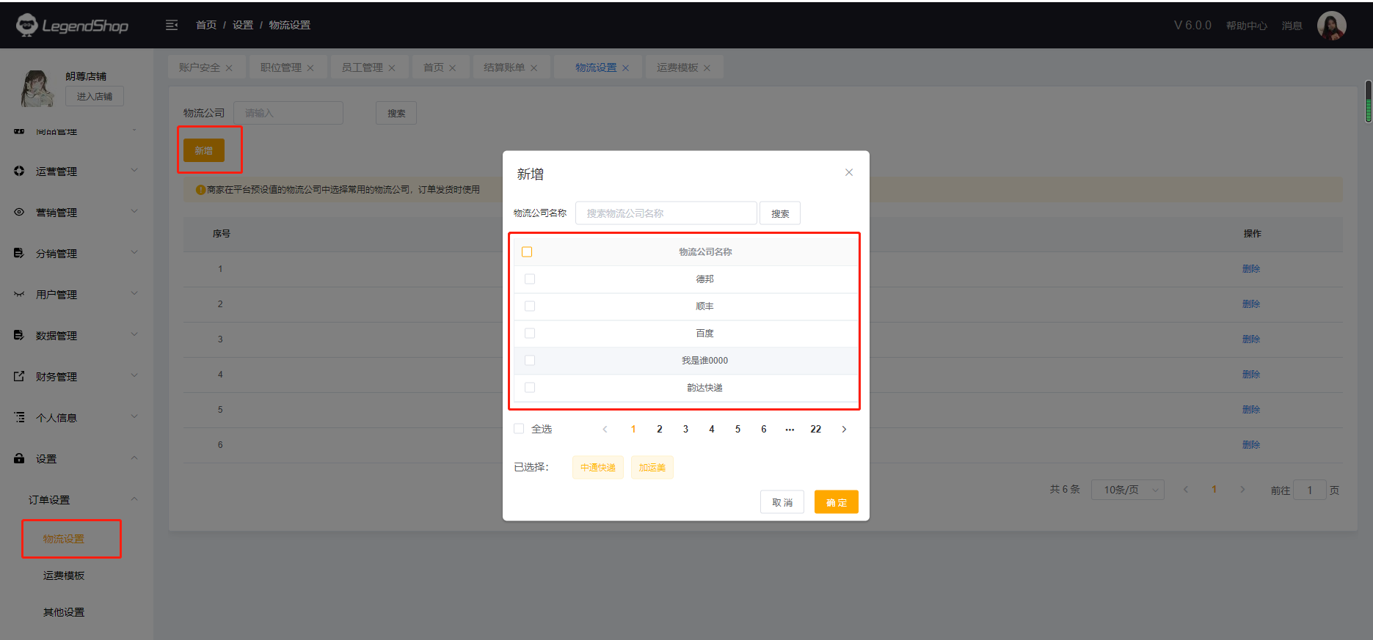1373x640 pixels.
Task: Close the 运费模板 tab using X icon
Action: tap(707, 68)
